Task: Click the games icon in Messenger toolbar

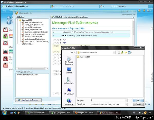Action: pos(139,10)
